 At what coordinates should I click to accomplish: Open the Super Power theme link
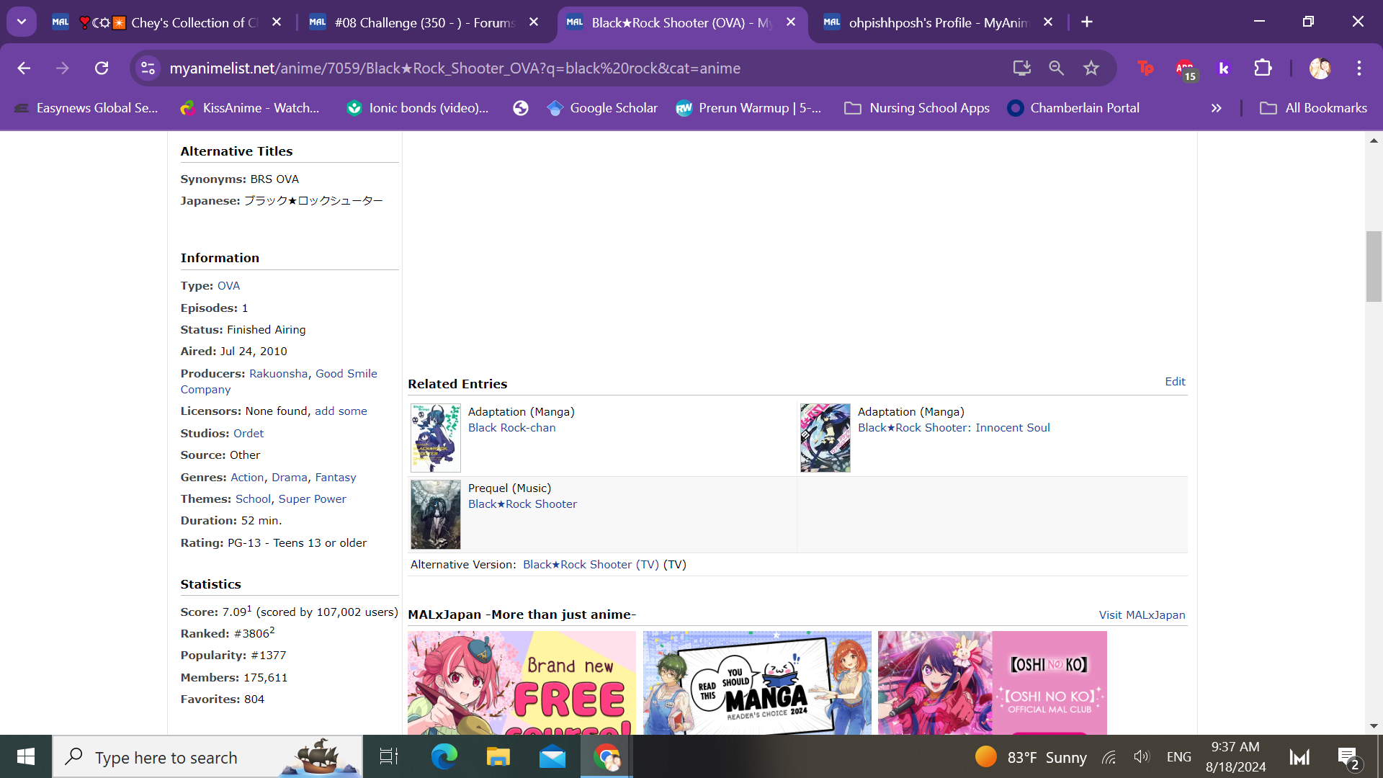pos(312,499)
